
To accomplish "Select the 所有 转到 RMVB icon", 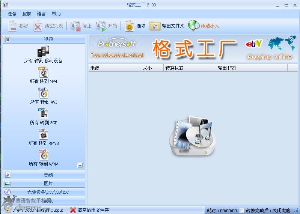I will point(43,134).
